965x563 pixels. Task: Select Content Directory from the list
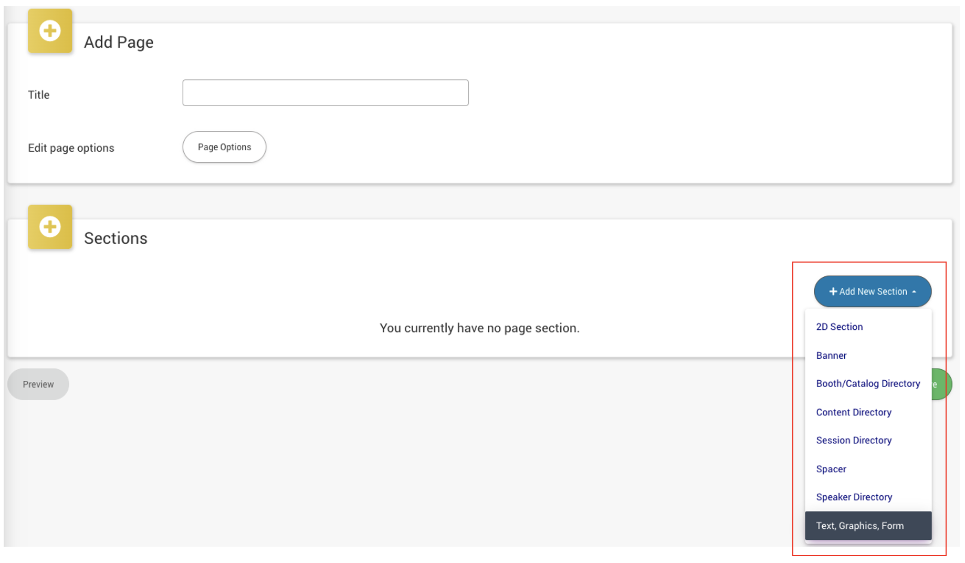pyautogui.click(x=868, y=412)
